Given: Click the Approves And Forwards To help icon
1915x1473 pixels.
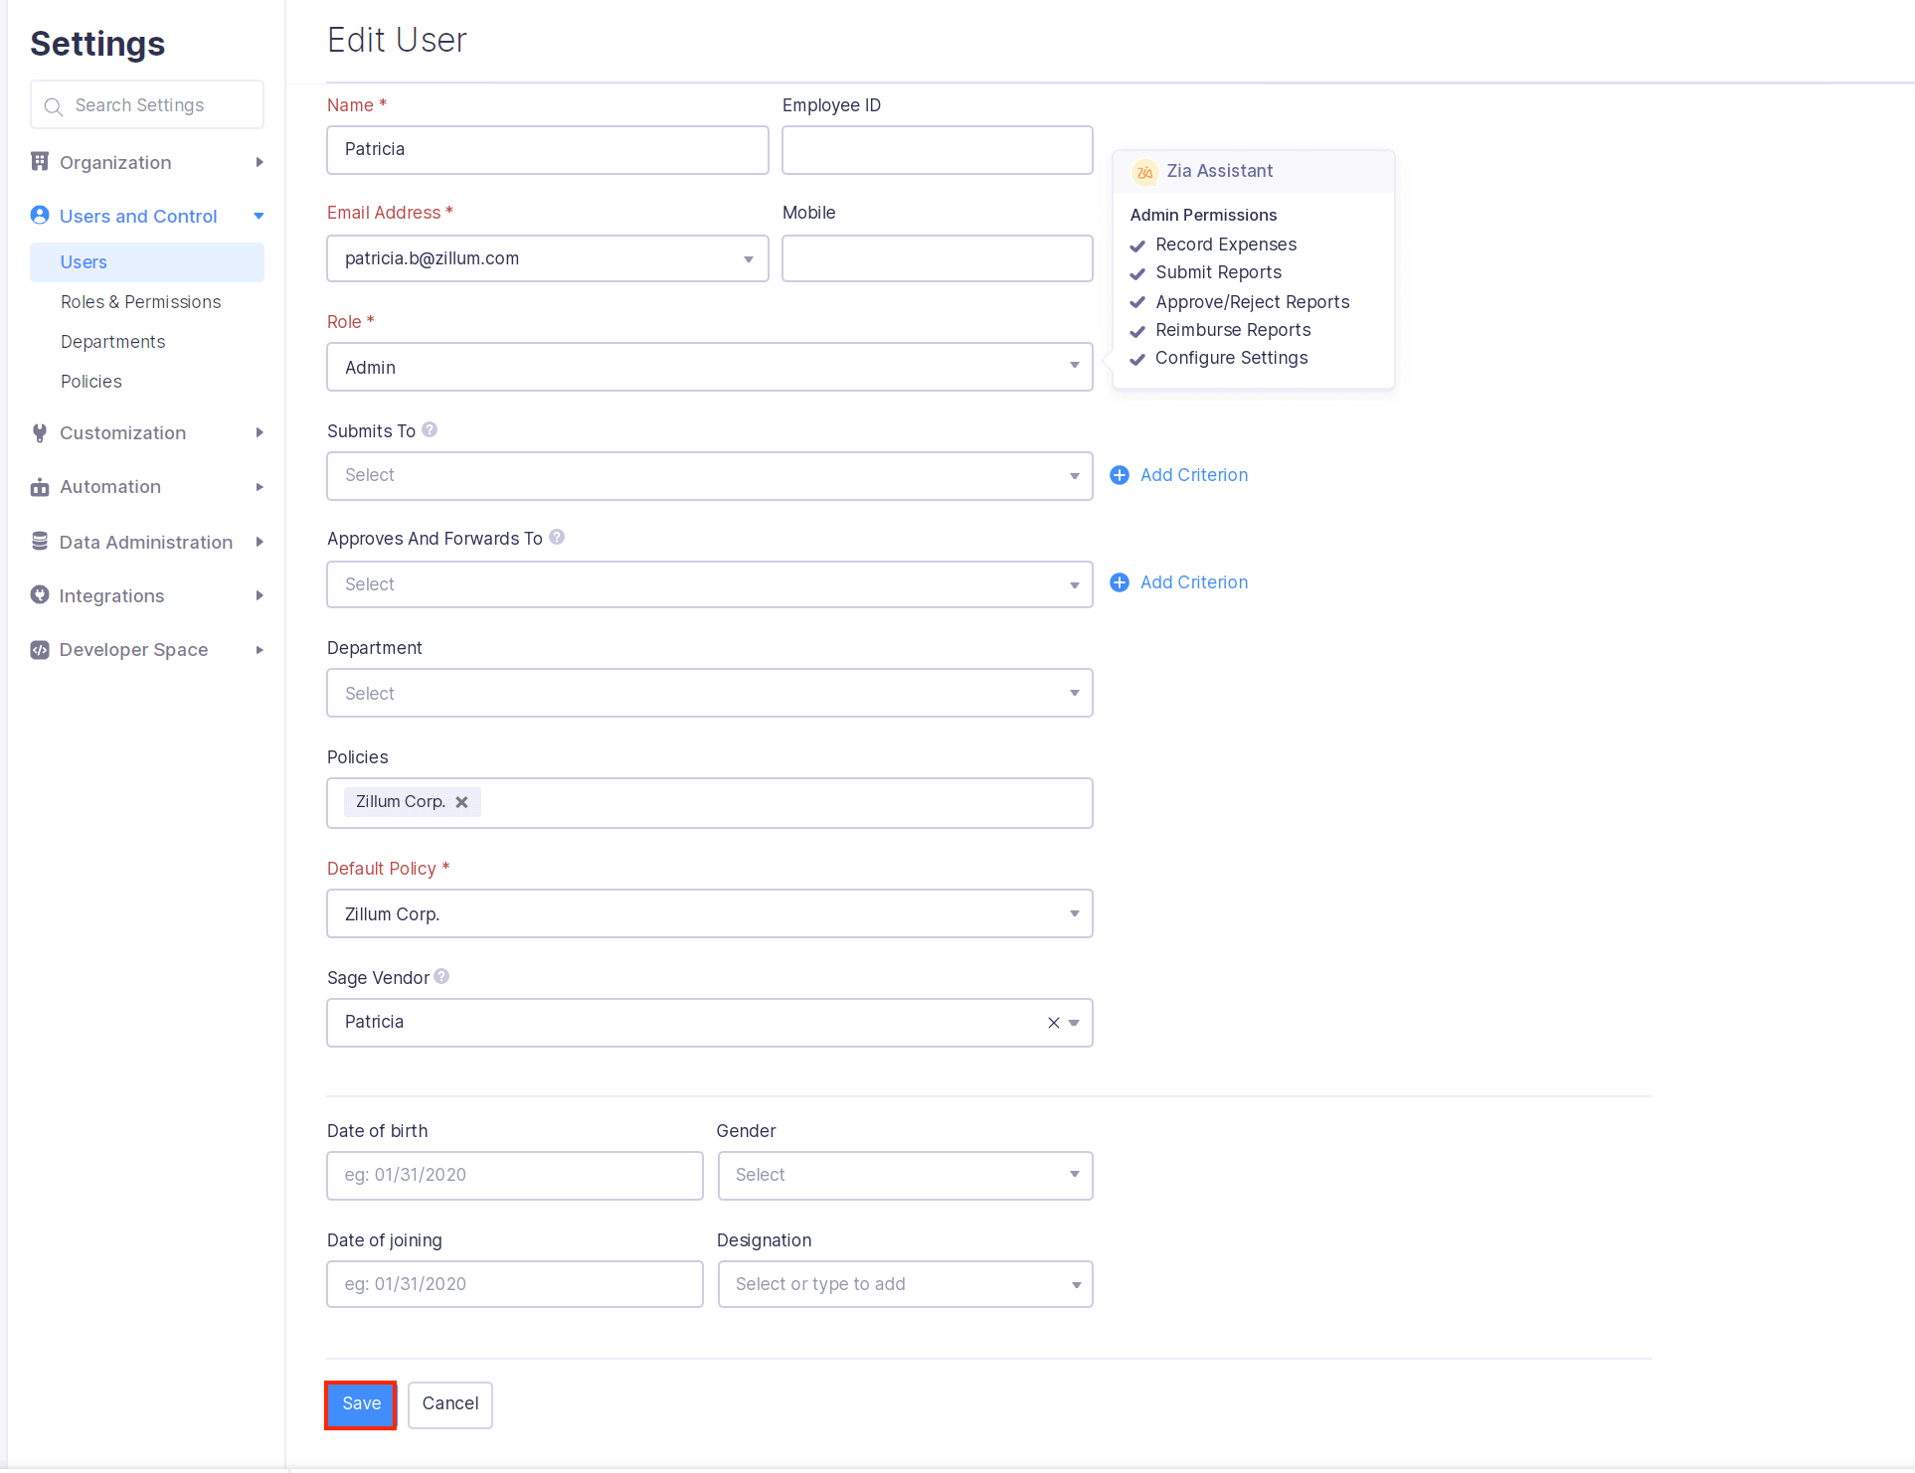Looking at the screenshot, I should tap(557, 538).
